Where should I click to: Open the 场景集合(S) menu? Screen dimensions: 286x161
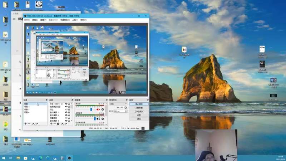[x=65, y=20]
